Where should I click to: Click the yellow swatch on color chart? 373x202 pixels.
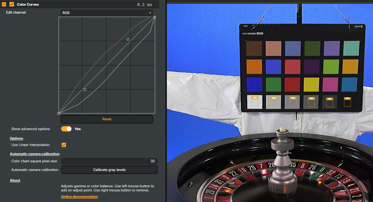point(311,84)
